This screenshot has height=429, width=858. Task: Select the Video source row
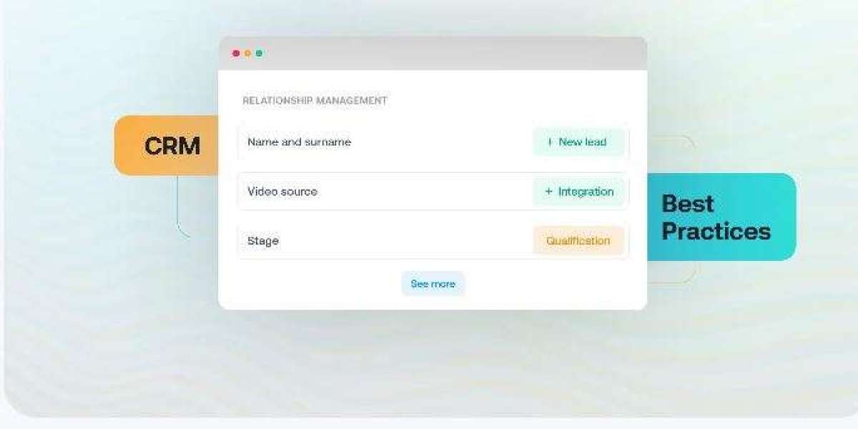coord(433,192)
